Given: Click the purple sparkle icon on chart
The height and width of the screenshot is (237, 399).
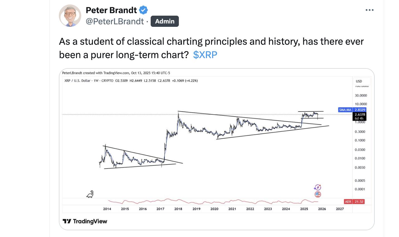Looking at the screenshot, I should 318,187.
